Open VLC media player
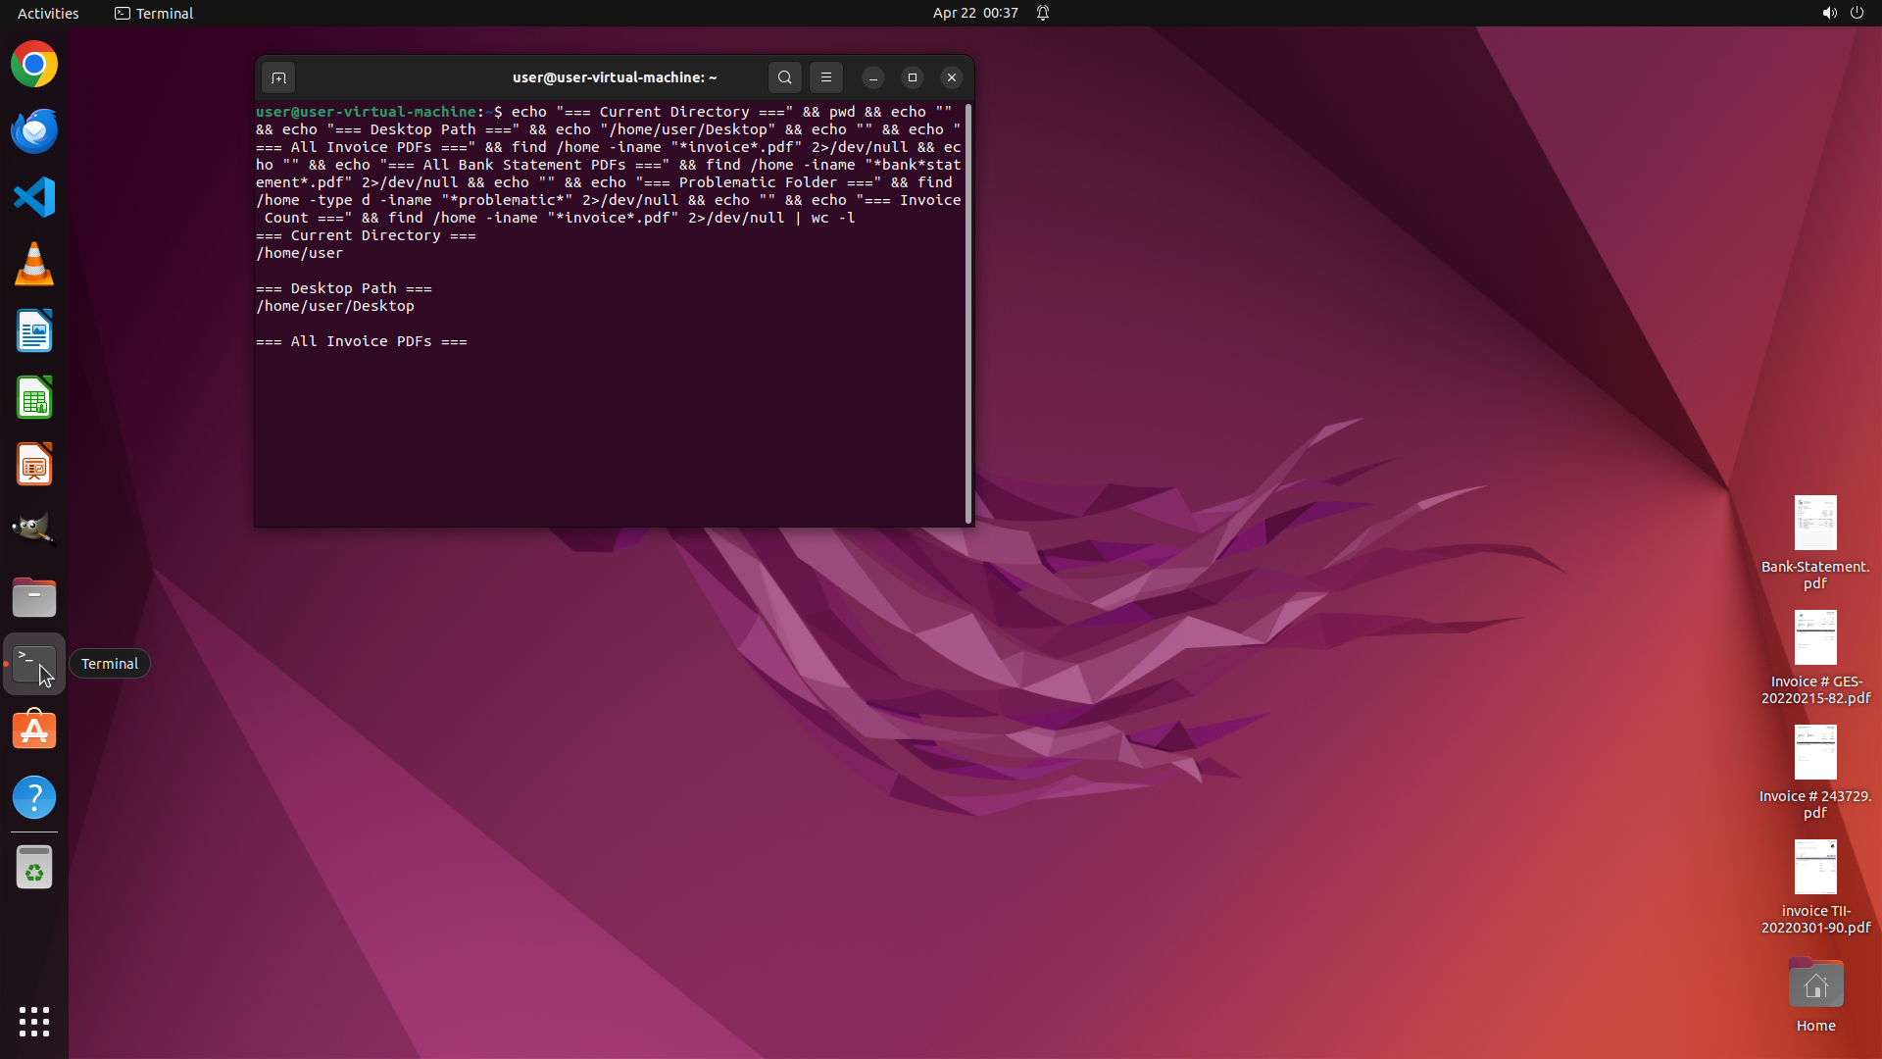 click(34, 265)
